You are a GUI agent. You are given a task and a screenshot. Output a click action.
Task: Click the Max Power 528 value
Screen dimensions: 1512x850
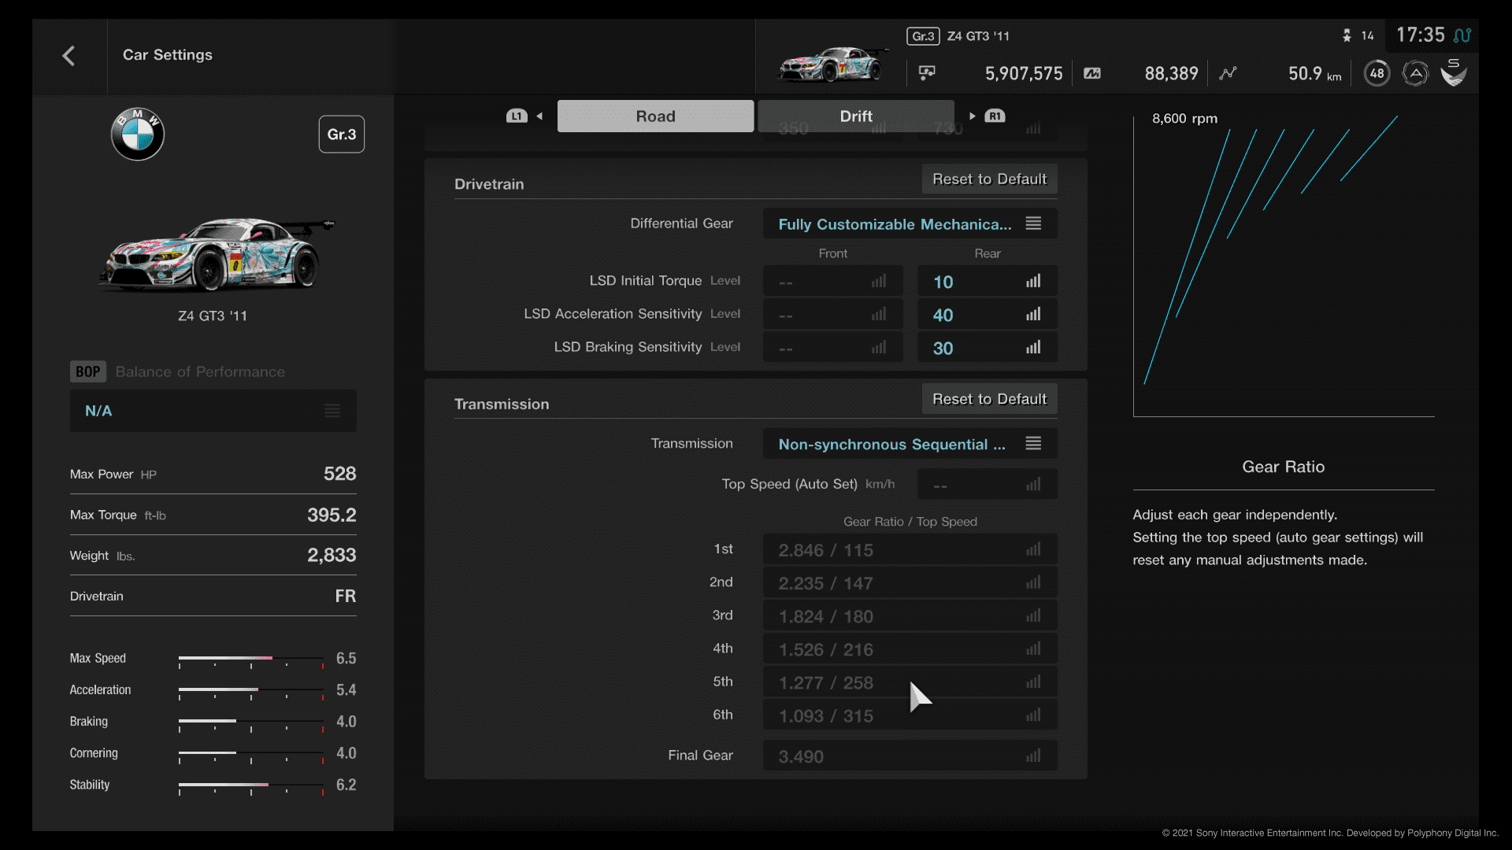coord(339,474)
